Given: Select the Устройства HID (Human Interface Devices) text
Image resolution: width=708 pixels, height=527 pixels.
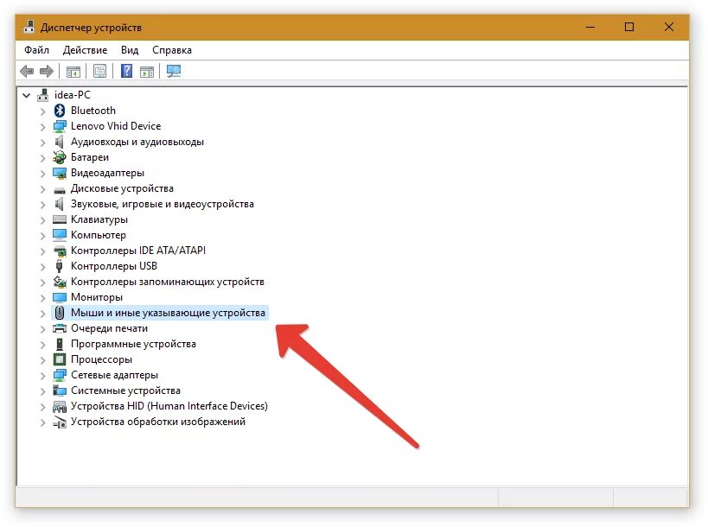Looking at the screenshot, I should pos(169,406).
